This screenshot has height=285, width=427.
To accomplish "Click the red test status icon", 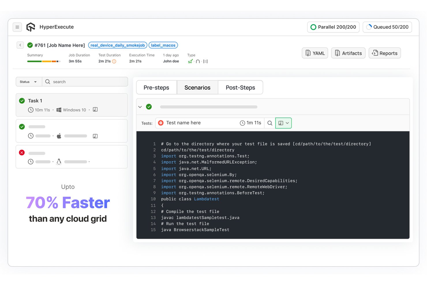I will (x=161, y=123).
